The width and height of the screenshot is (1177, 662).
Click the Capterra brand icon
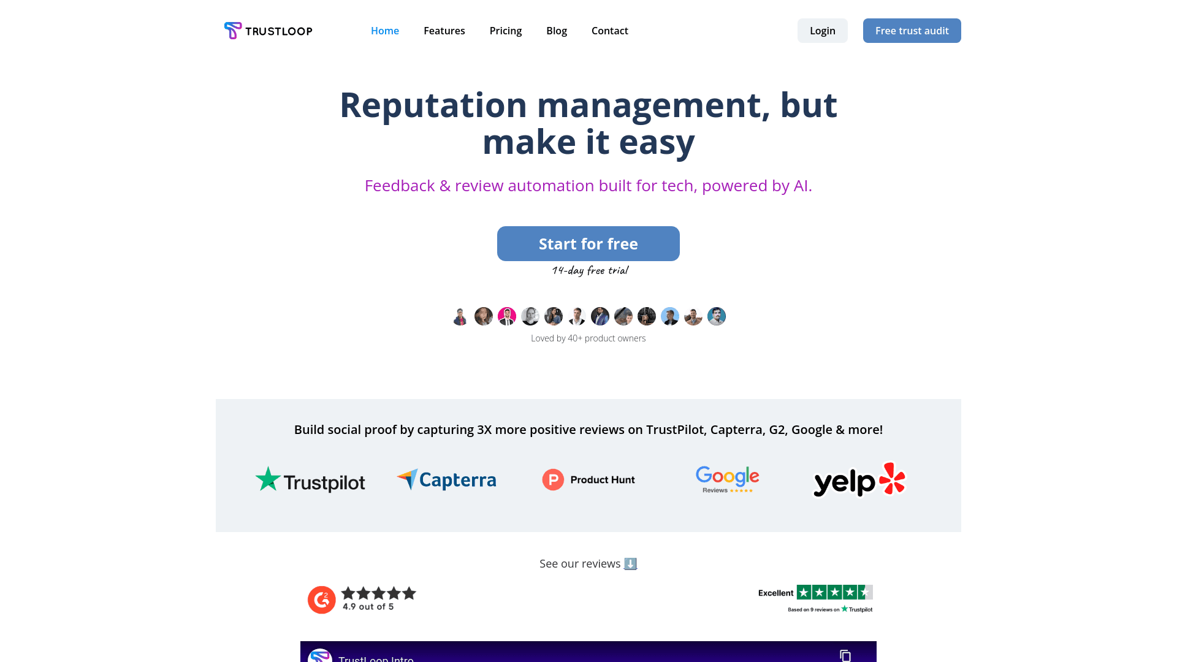pos(447,479)
